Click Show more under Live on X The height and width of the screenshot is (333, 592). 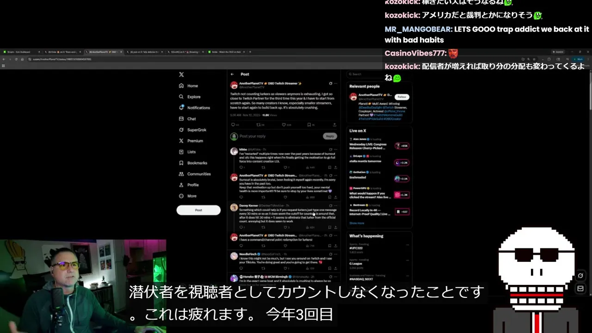tap(357, 223)
